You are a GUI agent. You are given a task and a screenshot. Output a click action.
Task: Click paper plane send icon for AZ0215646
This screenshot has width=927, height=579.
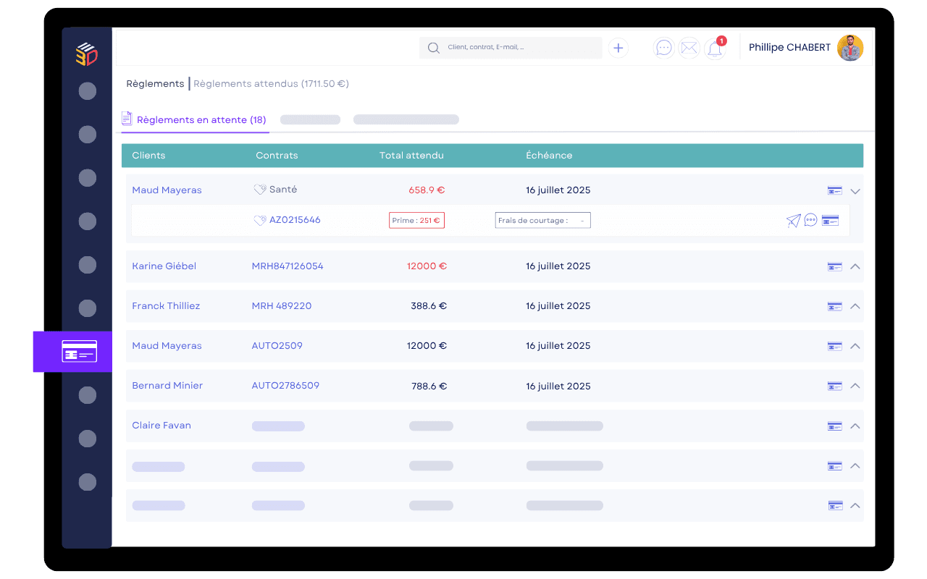coord(793,221)
